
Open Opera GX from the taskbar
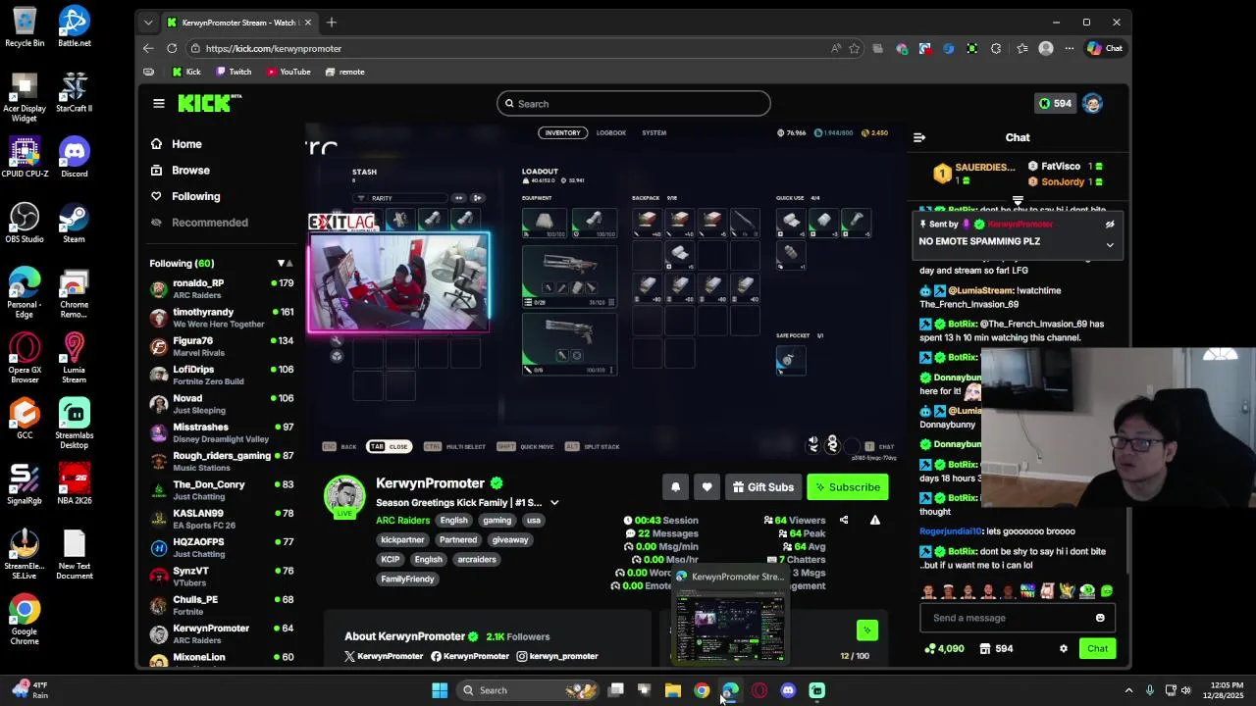[759, 690]
